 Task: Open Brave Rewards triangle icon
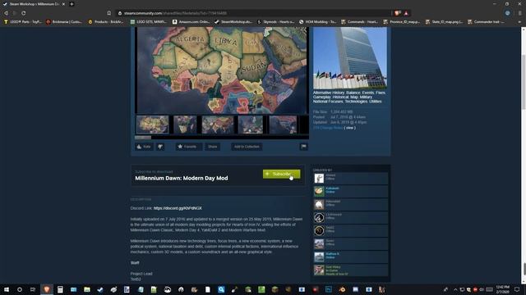click(406, 13)
